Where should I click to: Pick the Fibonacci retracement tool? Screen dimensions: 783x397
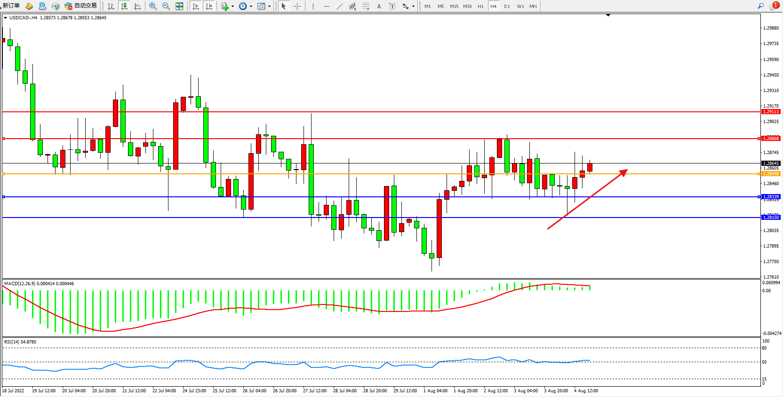(366, 6)
